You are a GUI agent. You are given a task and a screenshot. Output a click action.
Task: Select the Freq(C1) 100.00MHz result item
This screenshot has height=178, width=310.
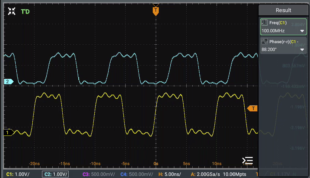283,27
